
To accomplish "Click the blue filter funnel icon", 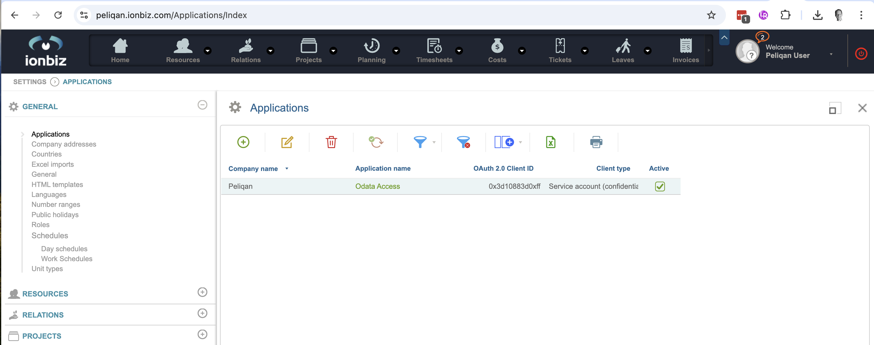I will (x=420, y=142).
